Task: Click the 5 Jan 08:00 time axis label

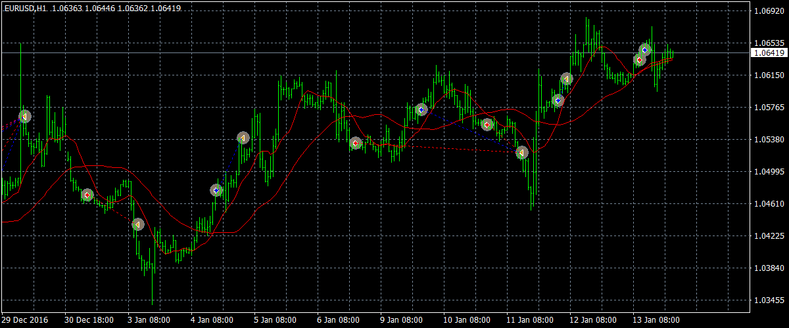Action: (275, 320)
